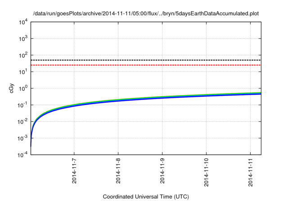Click the 10^0 y-axis tick label

[23, 88]
